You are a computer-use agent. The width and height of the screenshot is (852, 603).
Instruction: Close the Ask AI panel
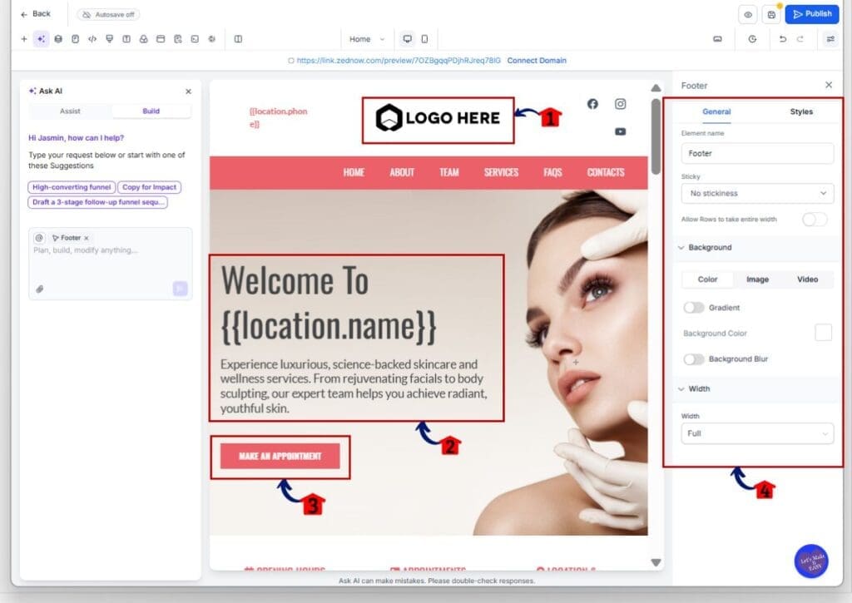[188, 91]
